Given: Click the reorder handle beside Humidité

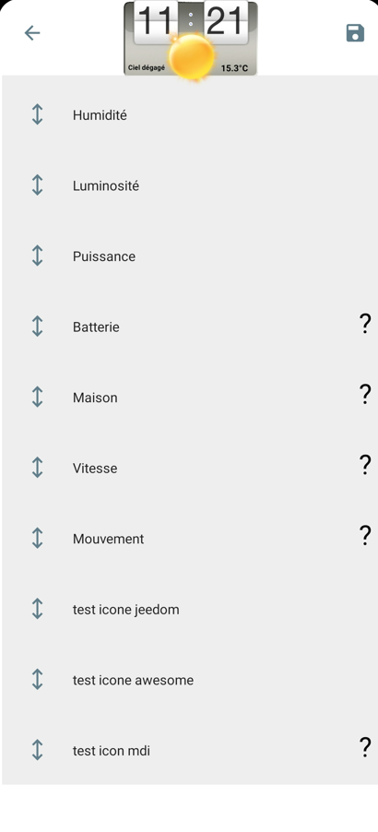Looking at the screenshot, I should 37,114.
